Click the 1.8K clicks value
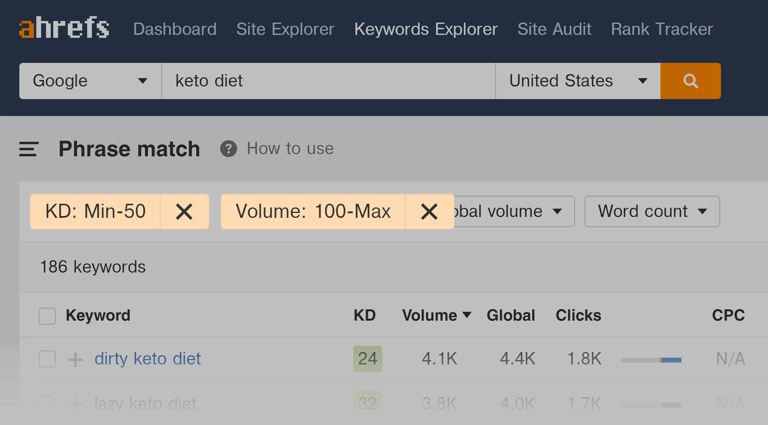Viewport: 768px width, 425px height. pos(584,359)
